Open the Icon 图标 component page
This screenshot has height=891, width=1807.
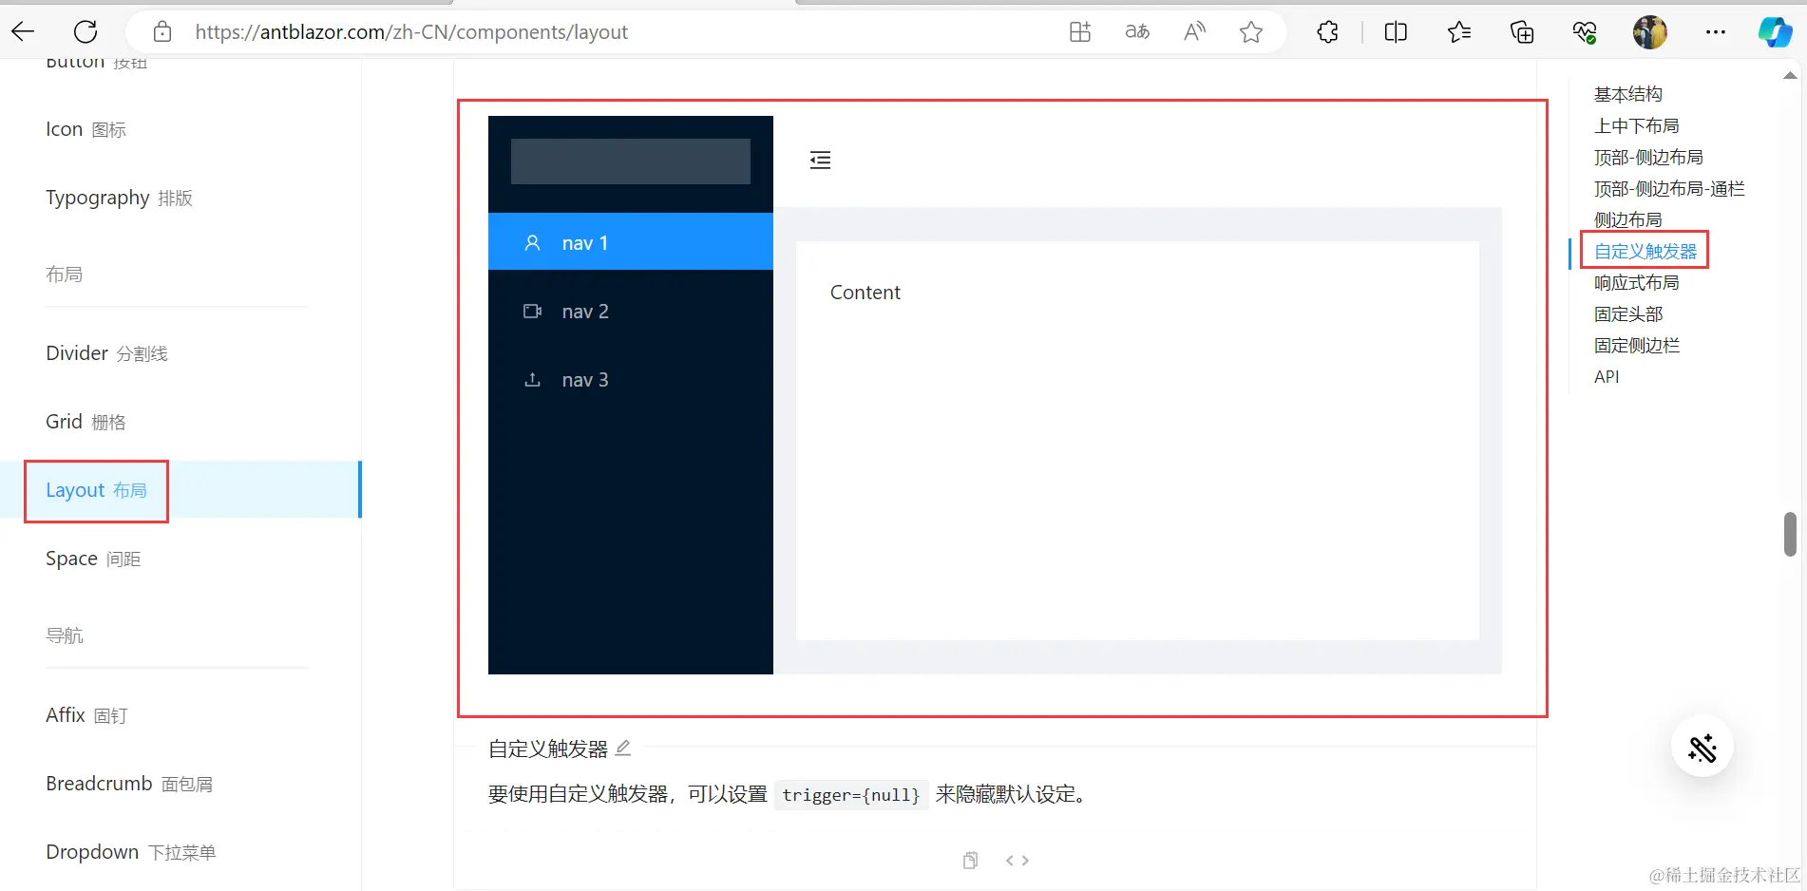point(86,129)
